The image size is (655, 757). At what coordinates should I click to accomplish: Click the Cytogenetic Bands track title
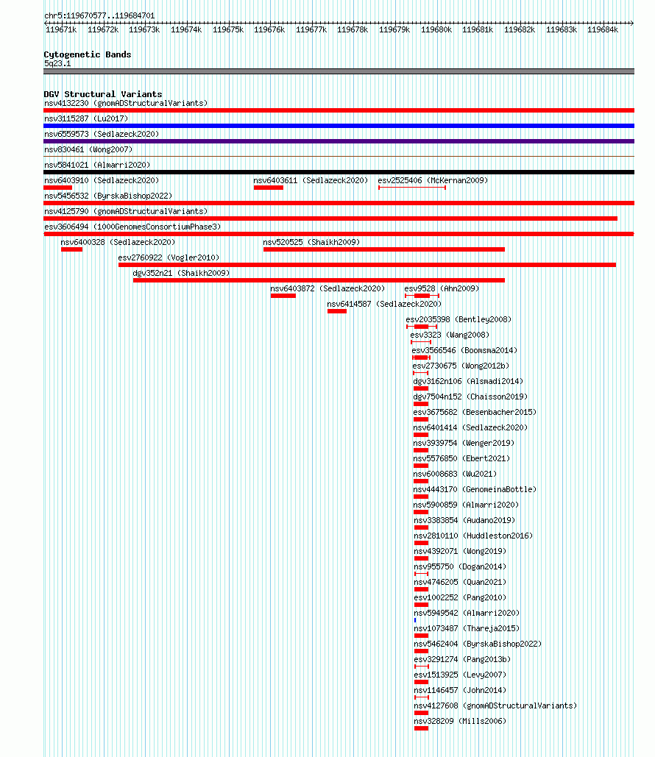pos(88,54)
